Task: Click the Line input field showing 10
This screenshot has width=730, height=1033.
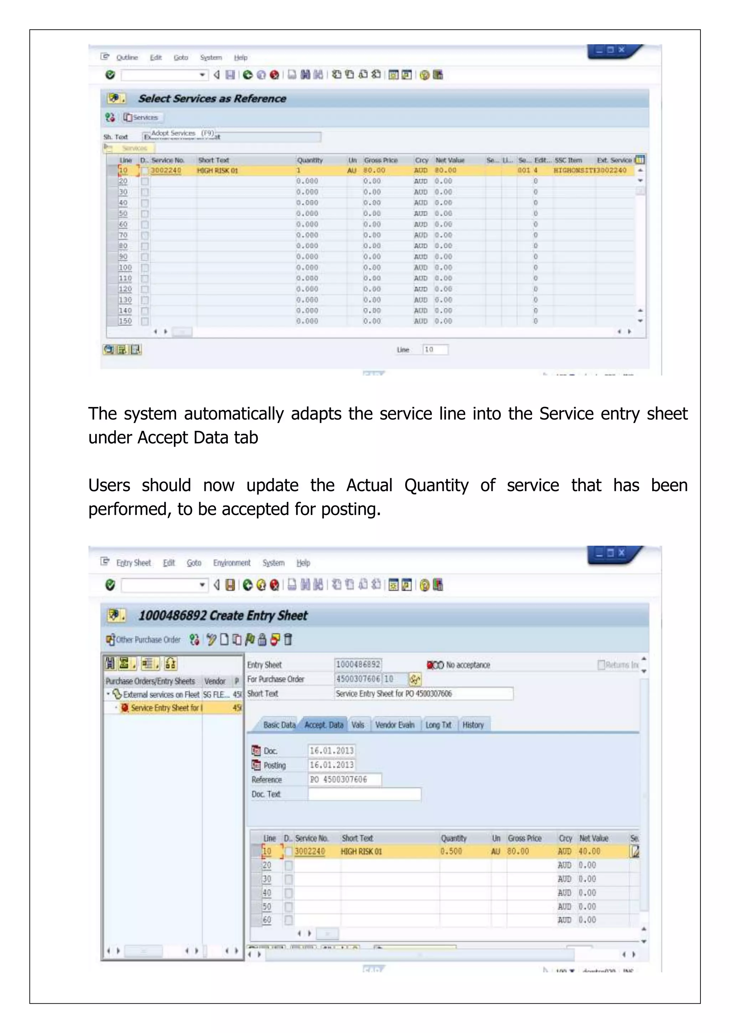Action: (435, 350)
